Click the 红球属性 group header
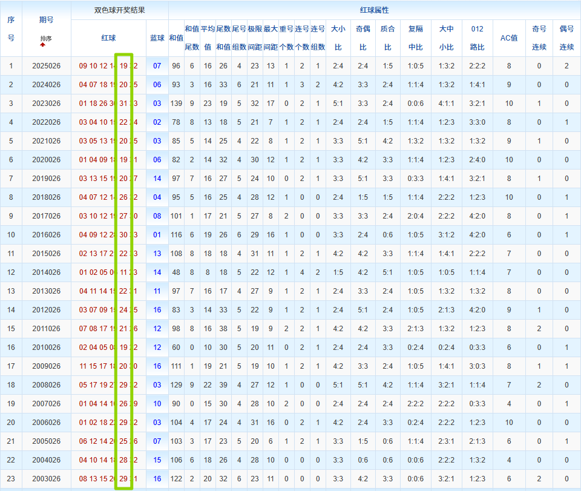The image size is (581, 491). click(x=374, y=10)
